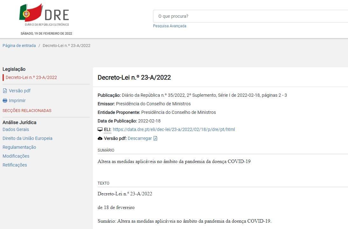Image resolution: width=348 pixels, height=229 pixels.
Task: Go to Página de entrada breadcrumb
Action: [19, 45]
